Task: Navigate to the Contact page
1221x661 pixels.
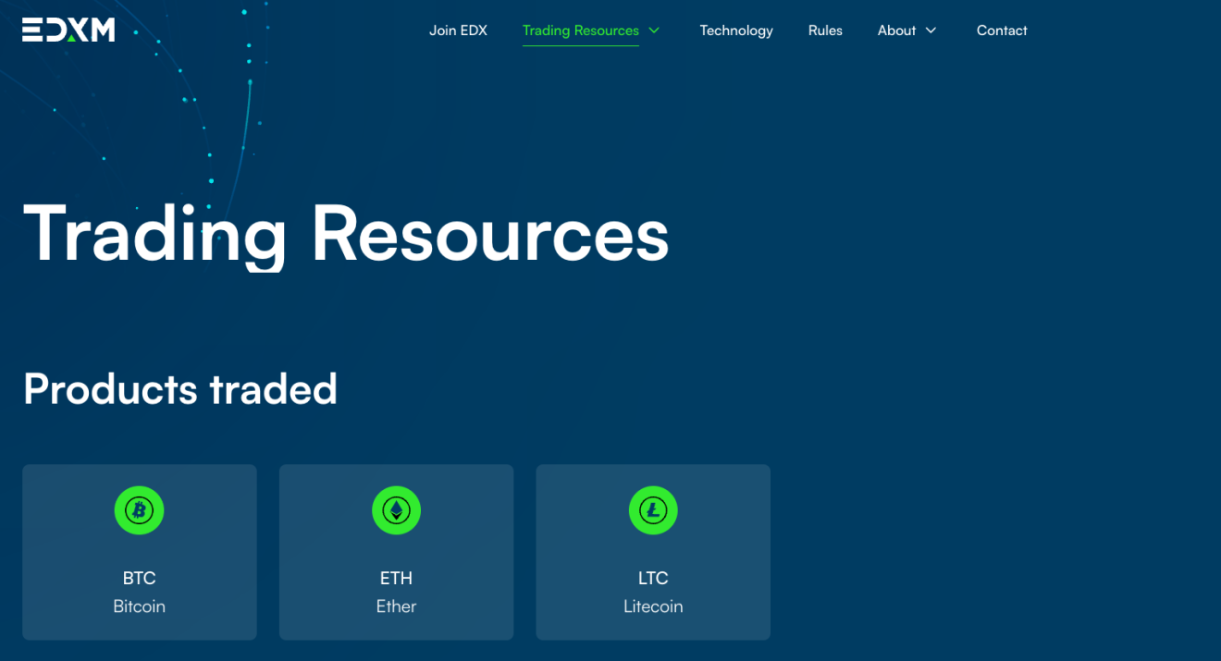Action: click(1002, 31)
